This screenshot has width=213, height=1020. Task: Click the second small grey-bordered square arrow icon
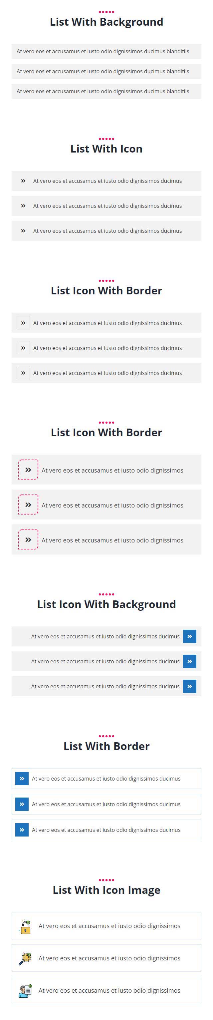tap(23, 348)
